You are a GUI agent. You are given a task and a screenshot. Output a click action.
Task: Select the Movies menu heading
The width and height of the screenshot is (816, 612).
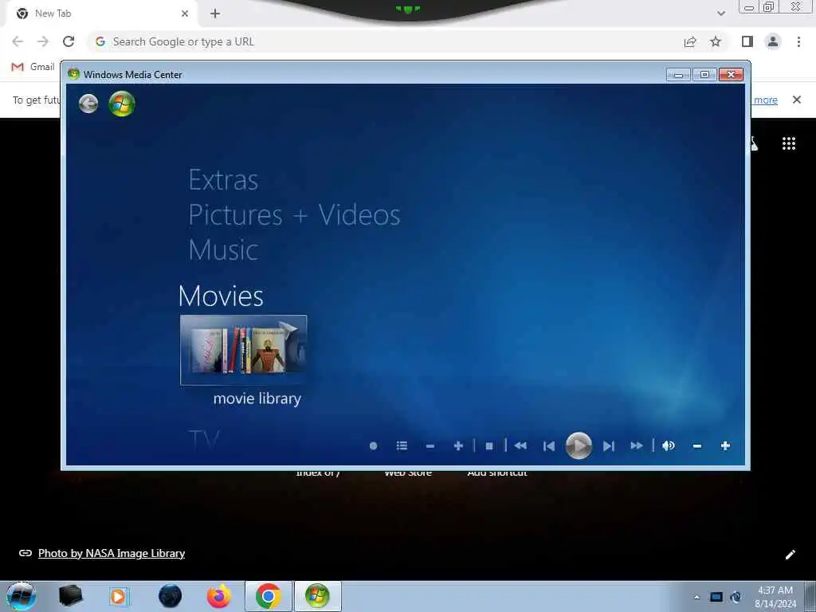tap(221, 296)
